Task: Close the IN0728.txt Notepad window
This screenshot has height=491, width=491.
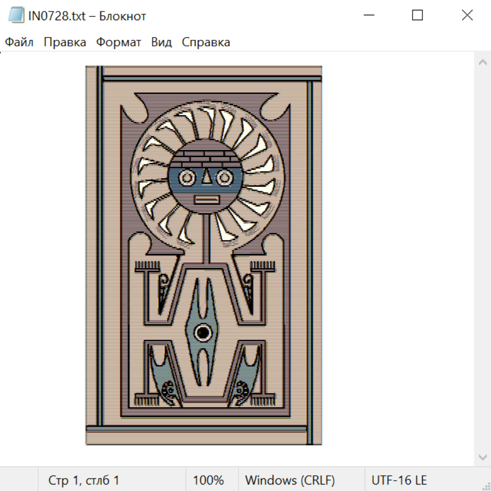Action: pyautogui.click(x=467, y=15)
